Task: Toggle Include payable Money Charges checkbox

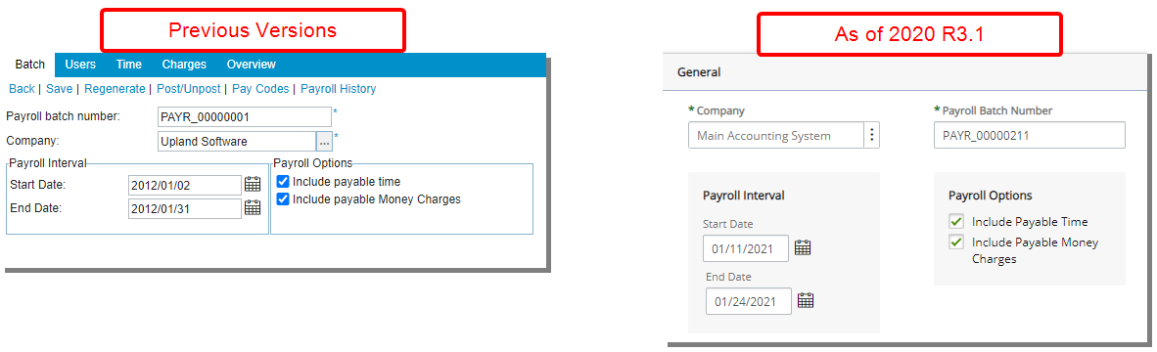Action: (x=283, y=198)
